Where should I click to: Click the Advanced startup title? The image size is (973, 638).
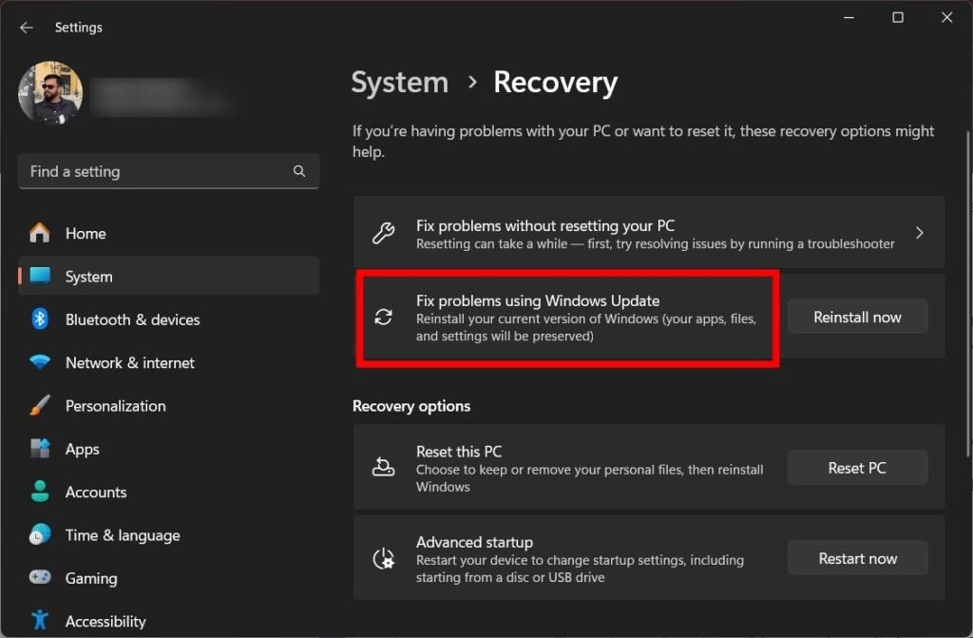coord(474,542)
